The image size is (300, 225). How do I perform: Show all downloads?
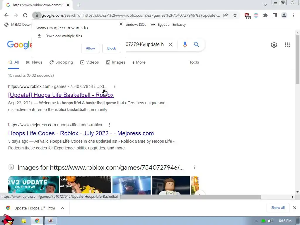tap(278, 208)
